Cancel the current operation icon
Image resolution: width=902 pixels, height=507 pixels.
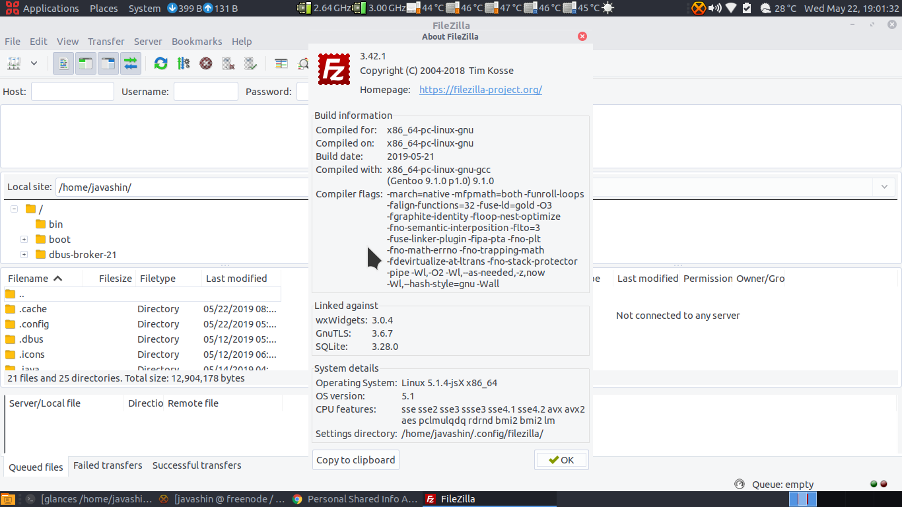point(206,63)
